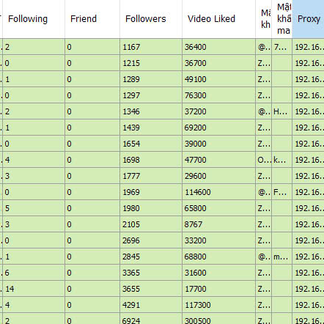Select the Followers cell showing 1167

tap(151, 47)
